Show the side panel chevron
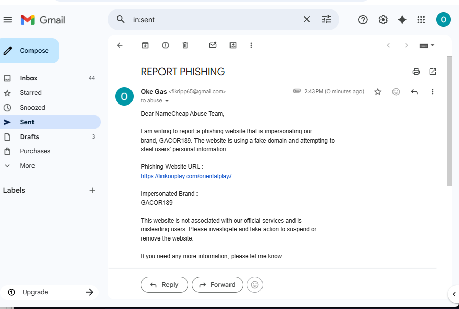The width and height of the screenshot is (459, 309). coord(454,294)
